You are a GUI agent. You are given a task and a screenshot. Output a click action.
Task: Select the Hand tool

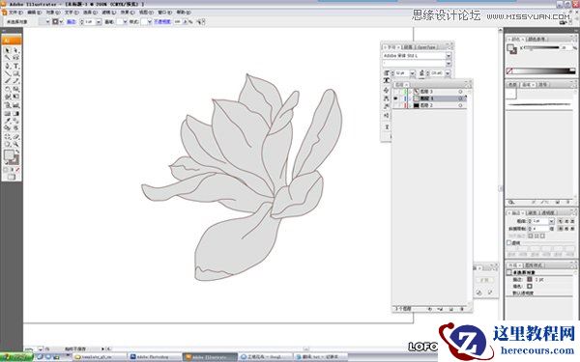coord(7,143)
